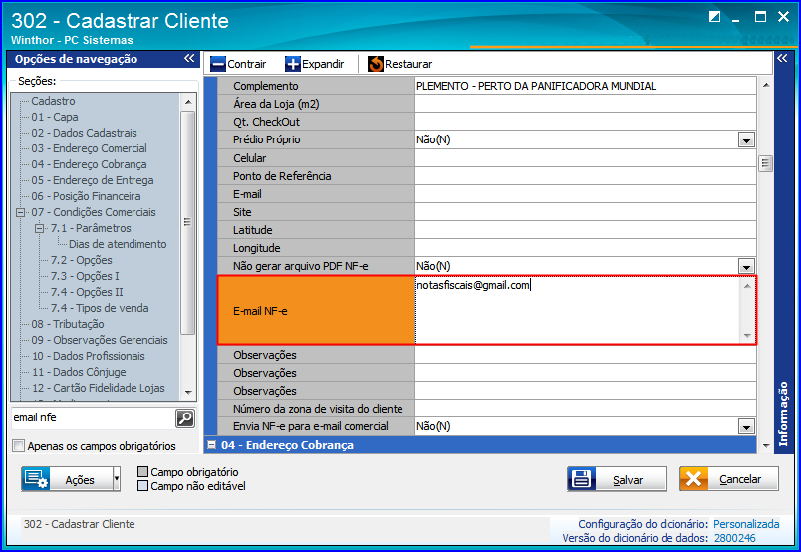
Task: Click the Campo obrigatório legend box
Action: (x=143, y=471)
